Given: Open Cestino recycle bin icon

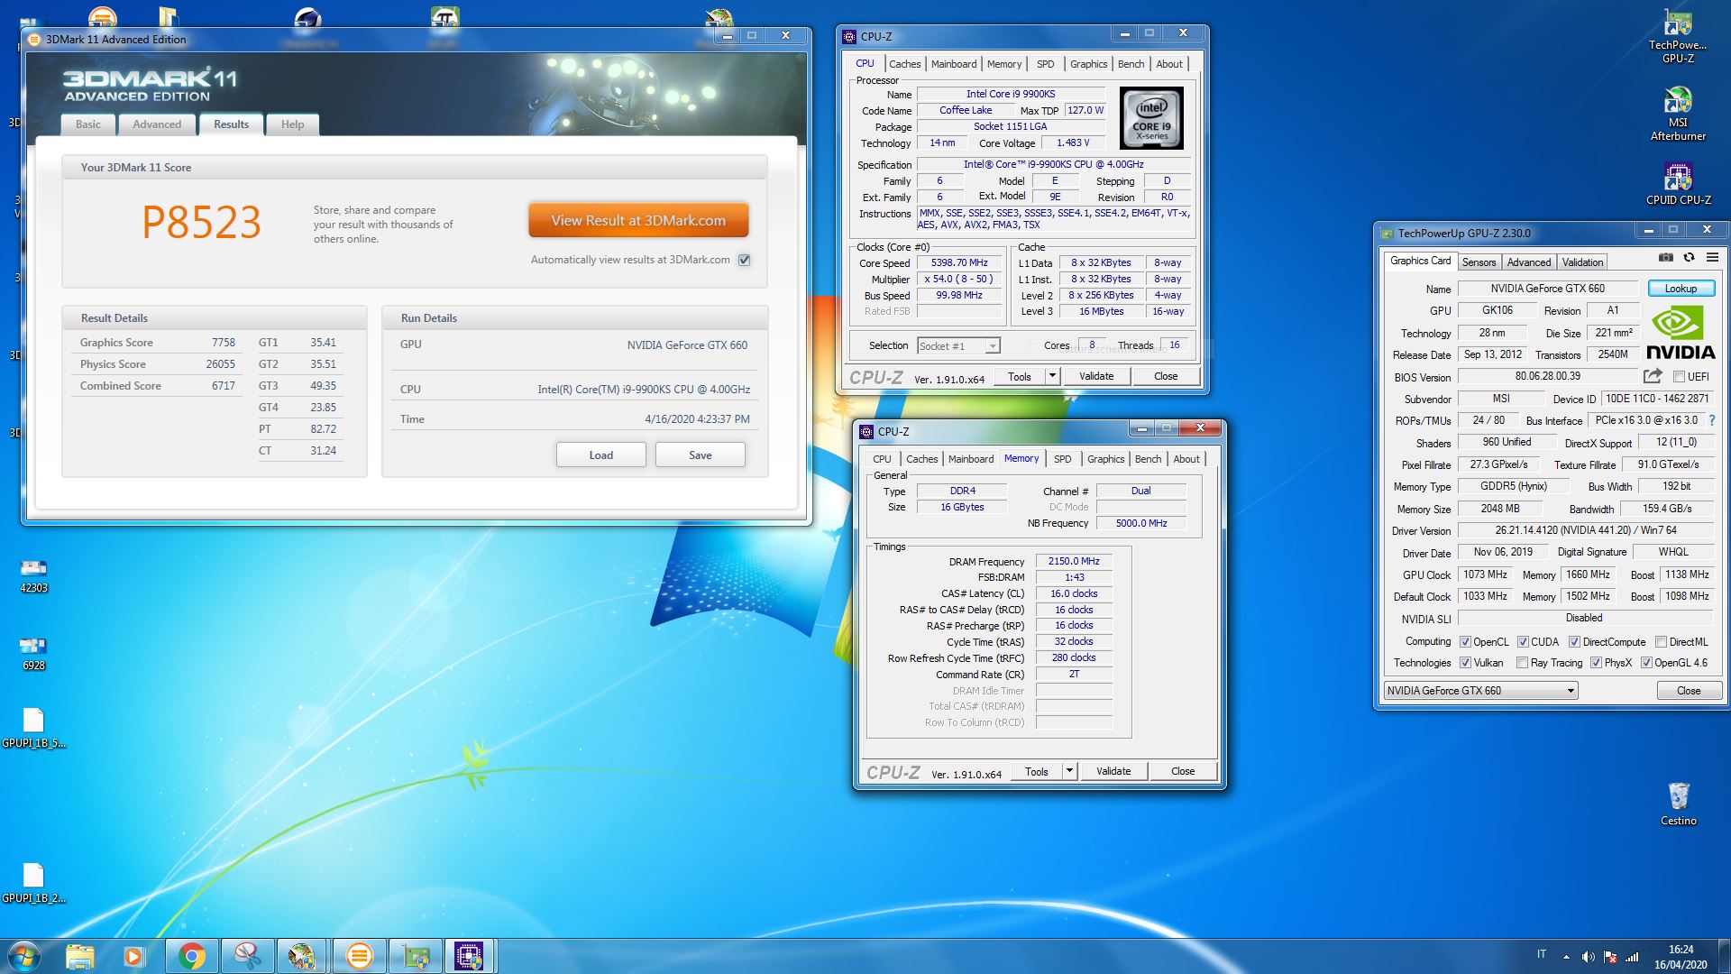Looking at the screenshot, I should point(1678,804).
